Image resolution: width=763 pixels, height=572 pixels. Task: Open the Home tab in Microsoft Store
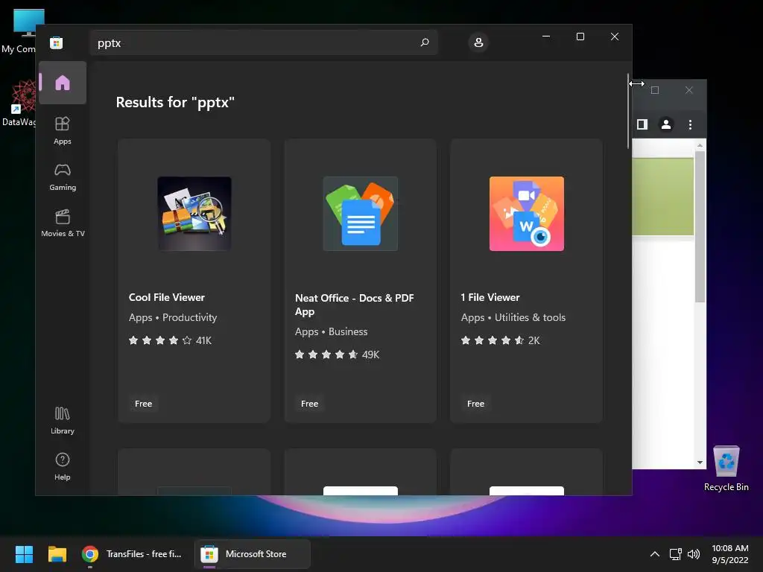tap(63, 83)
